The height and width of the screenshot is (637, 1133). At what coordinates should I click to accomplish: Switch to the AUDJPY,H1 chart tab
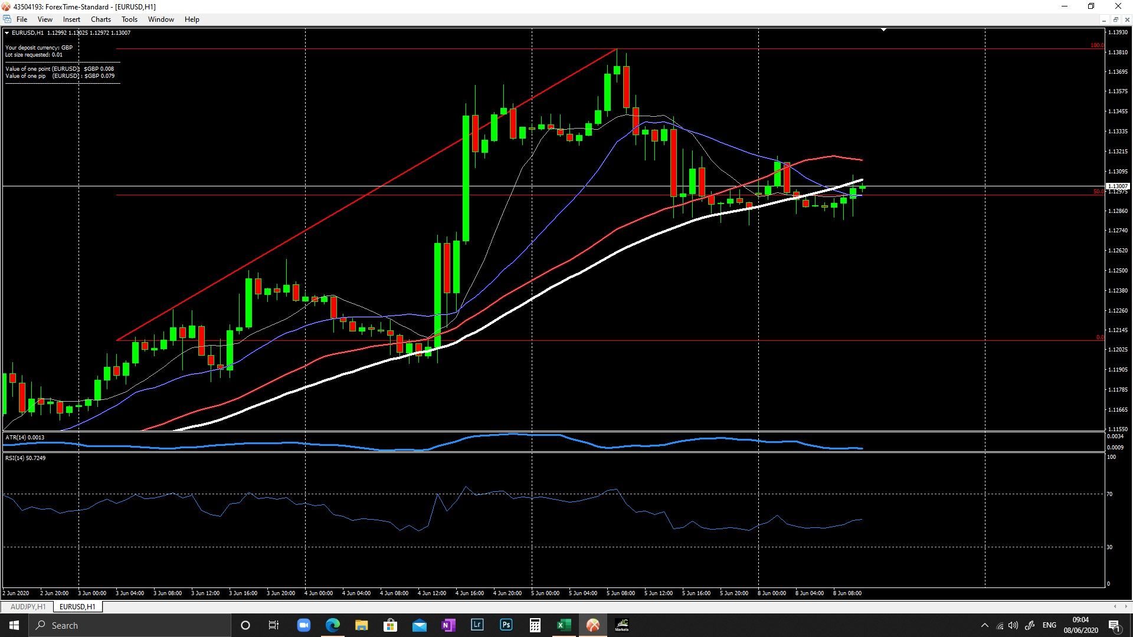click(28, 606)
